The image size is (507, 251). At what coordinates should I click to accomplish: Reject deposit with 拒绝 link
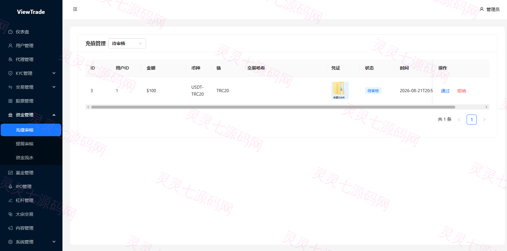coord(462,91)
